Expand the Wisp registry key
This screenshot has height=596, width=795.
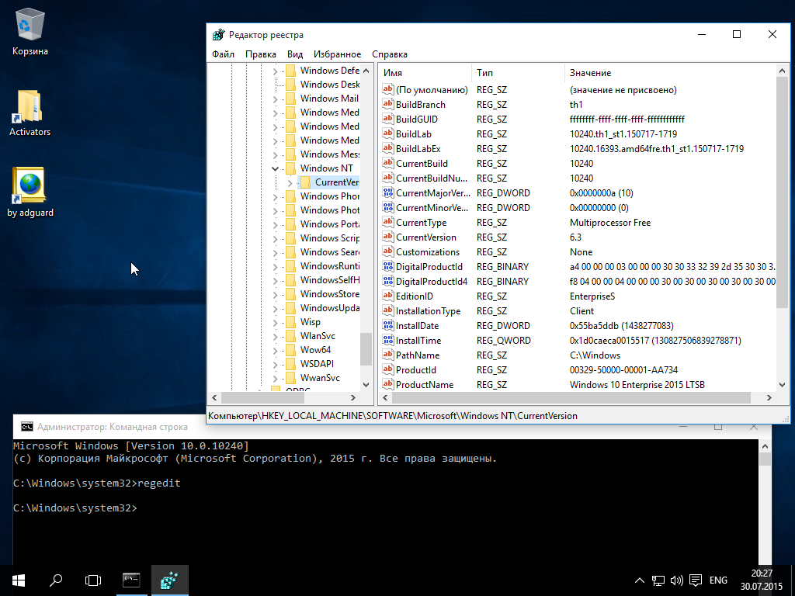coord(276,322)
